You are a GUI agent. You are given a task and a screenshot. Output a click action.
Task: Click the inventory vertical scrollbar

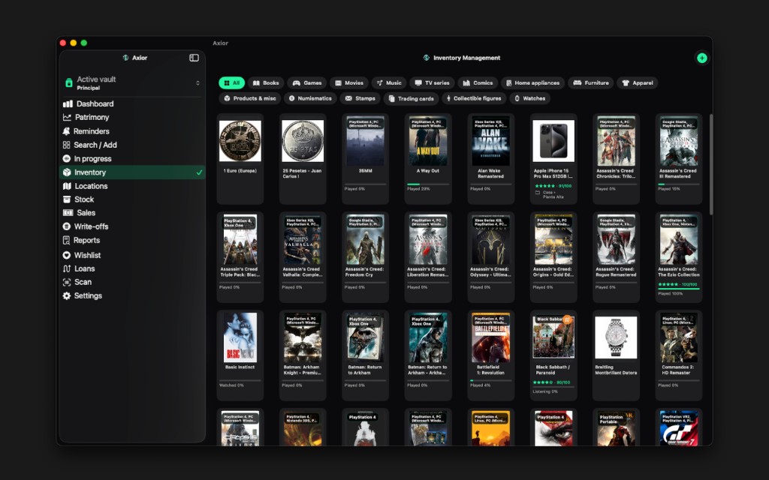coord(711,164)
